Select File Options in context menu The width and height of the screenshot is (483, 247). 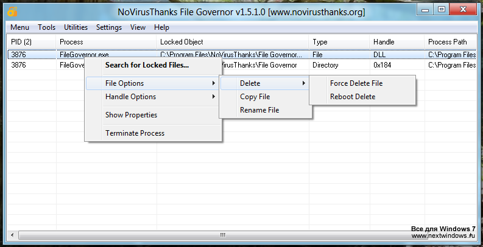pos(153,83)
